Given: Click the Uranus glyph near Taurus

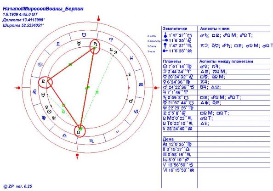Looking at the screenshot, I should coord(79,44).
